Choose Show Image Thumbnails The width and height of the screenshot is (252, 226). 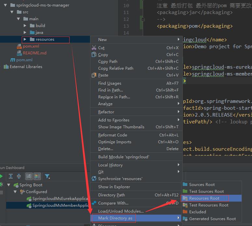point(137,127)
